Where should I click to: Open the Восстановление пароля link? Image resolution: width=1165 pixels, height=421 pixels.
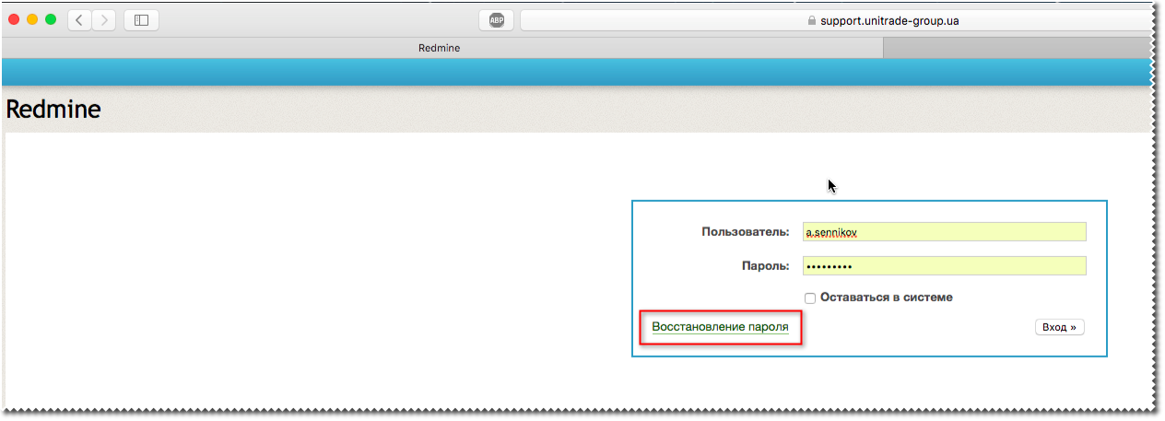pyautogui.click(x=720, y=327)
